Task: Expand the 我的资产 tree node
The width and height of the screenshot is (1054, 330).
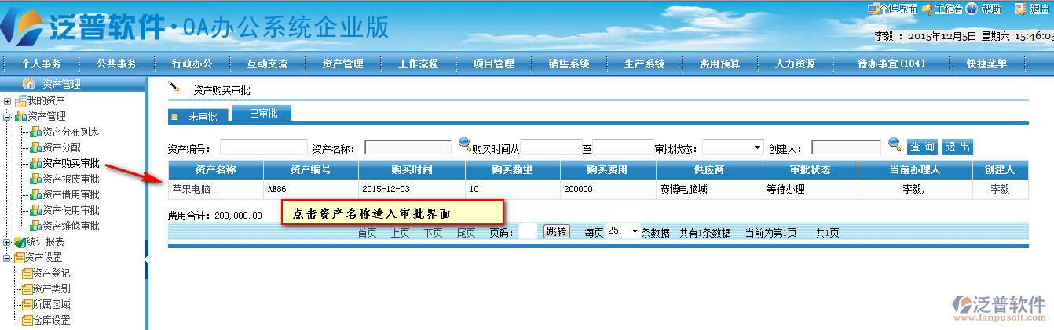Action: pos(7,101)
